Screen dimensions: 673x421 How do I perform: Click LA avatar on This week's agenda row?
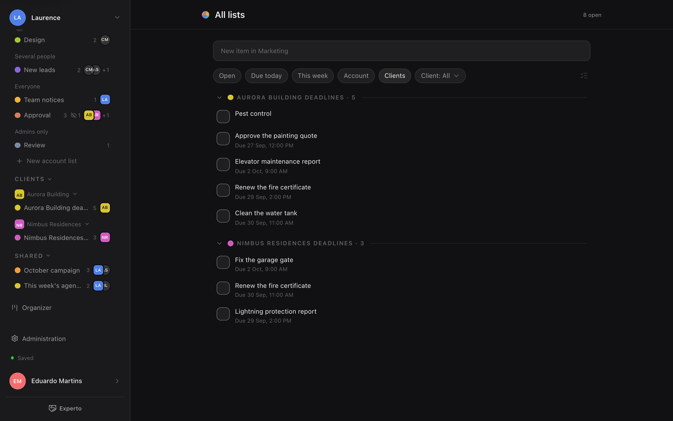tap(98, 286)
